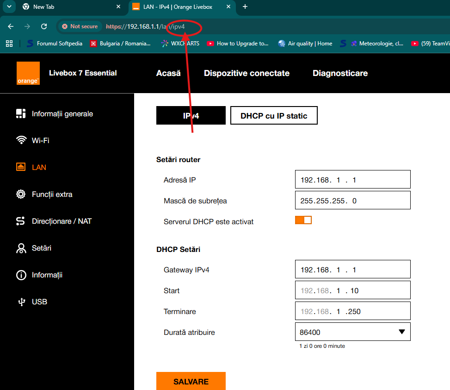Select the IPv4 tab

pos(191,115)
